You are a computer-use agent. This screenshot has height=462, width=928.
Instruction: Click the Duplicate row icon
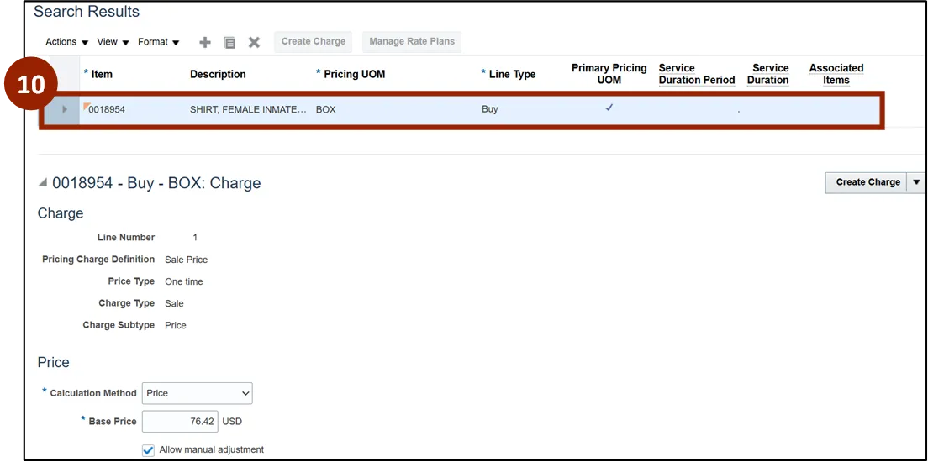pyautogui.click(x=229, y=42)
